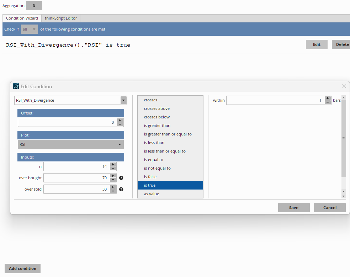
Task: Save the edited condition
Action: point(293,208)
